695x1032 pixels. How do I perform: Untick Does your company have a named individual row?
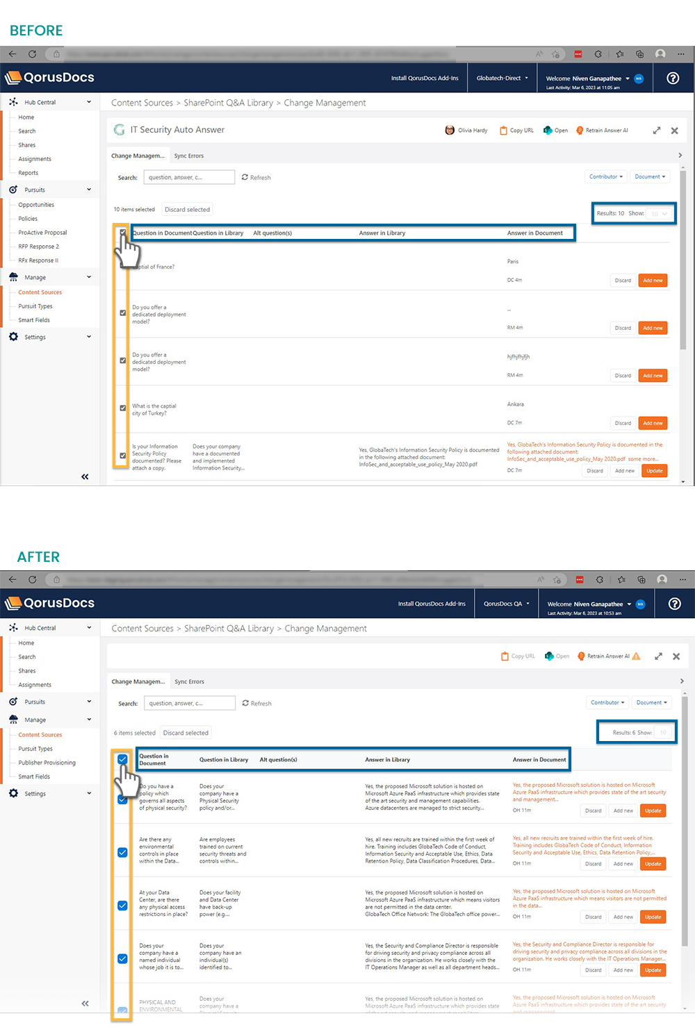tap(122, 958)
